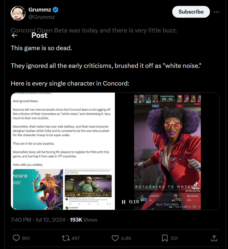The height and width of the screenshot is (249, 228).
Task: Subscribe to Grummz
Action: click(191, 12)
